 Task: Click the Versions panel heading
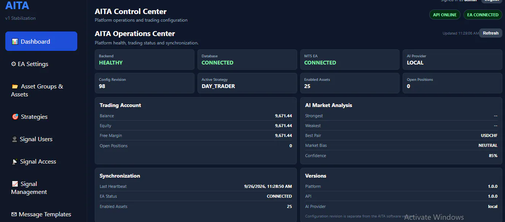coord(315,176)
